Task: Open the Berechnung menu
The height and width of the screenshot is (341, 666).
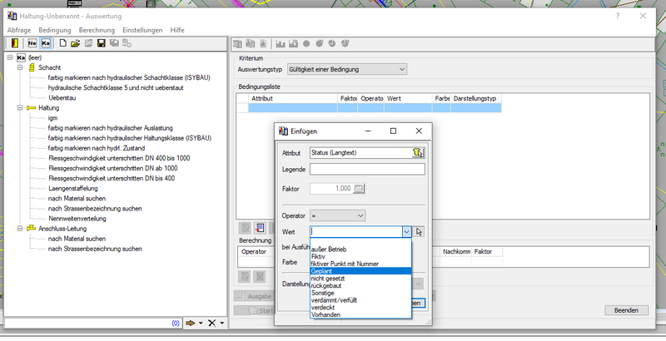Action: click(97, 30)
